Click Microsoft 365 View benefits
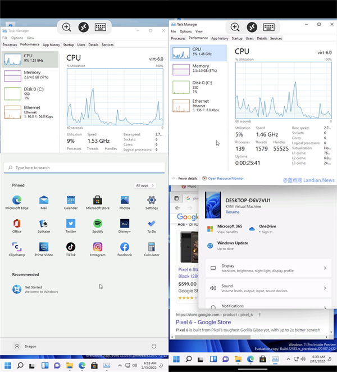Image resolution: width=337 pixels, height=372 pixels. [225, 229]
